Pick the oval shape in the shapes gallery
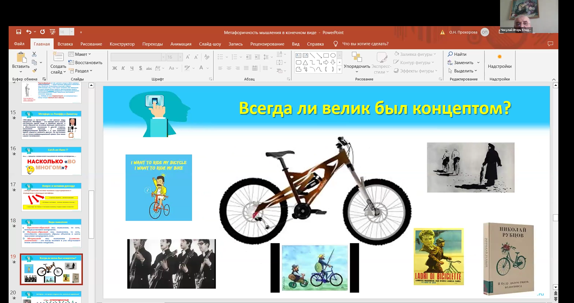The width and height of the screenshot is (574, 303). pos(333,55)
